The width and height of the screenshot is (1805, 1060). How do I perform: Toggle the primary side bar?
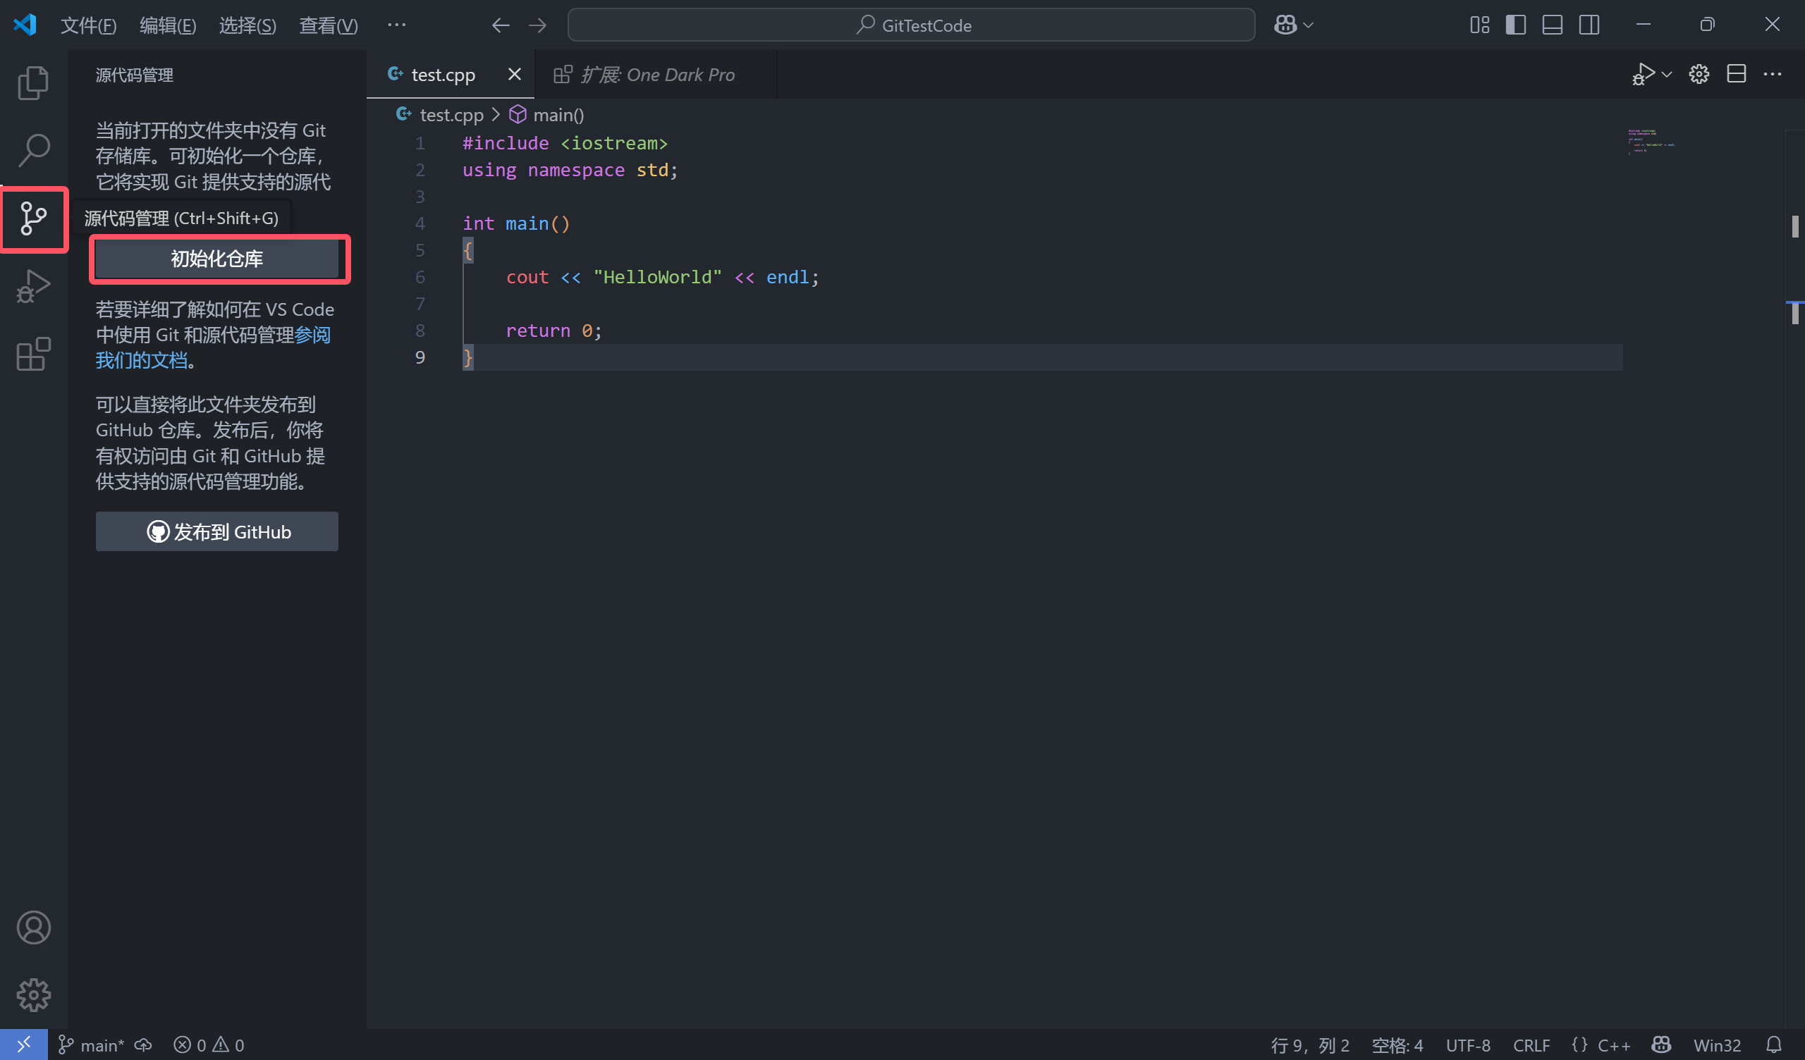1516,25
